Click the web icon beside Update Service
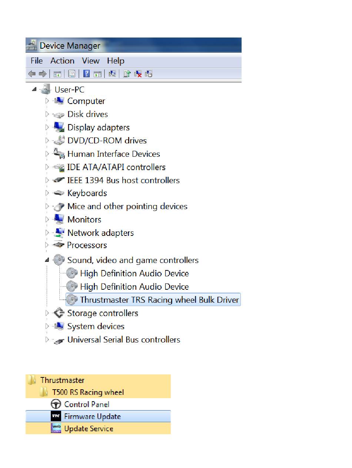Viewport: 352px width, 468px height. click(x=56, y=428)
